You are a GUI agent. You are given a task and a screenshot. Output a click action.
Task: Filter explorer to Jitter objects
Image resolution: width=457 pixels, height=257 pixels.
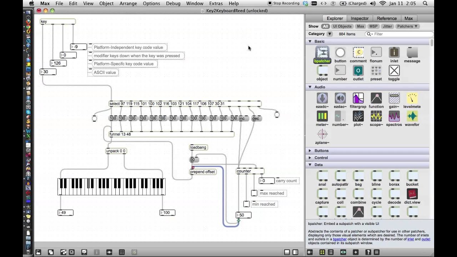tap(387, 26)
